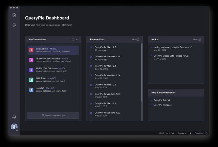Select Gncloud Test connection

point(53,50)
